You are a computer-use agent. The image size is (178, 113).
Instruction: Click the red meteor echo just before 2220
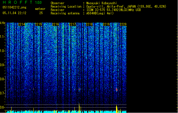(117, 90)
